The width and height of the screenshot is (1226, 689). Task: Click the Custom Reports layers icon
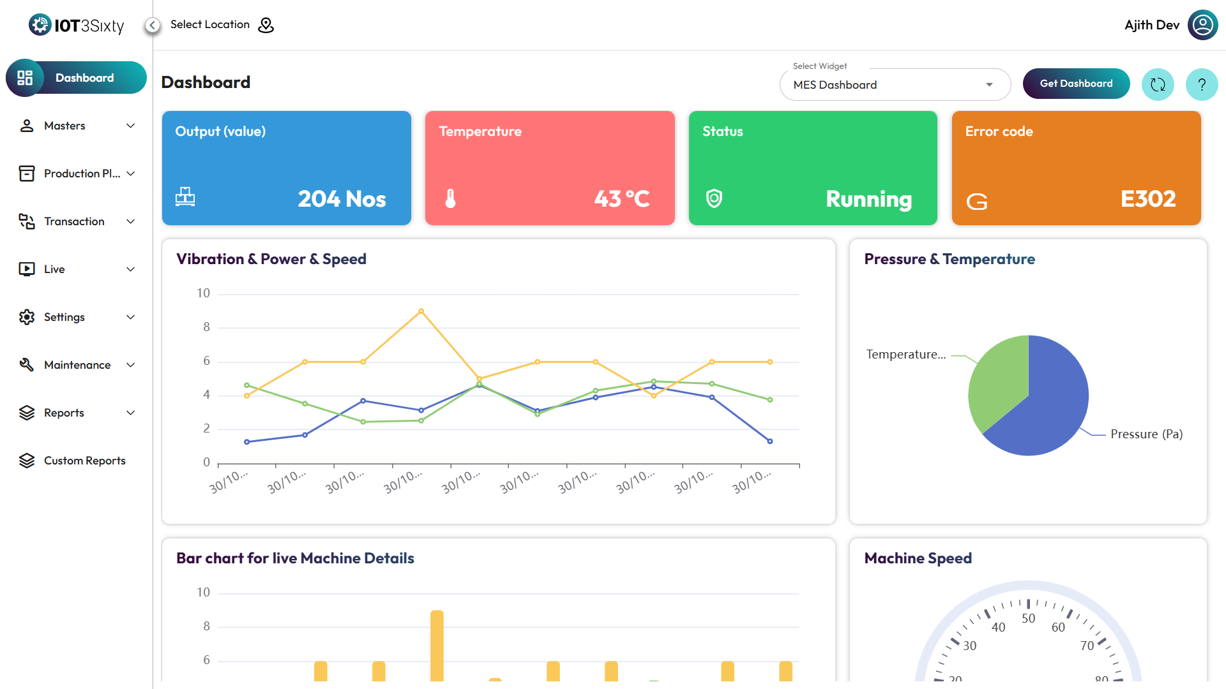26,461
